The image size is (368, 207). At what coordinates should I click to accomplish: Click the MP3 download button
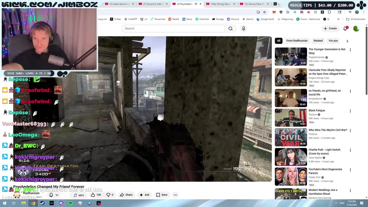(x=78, y=195)
